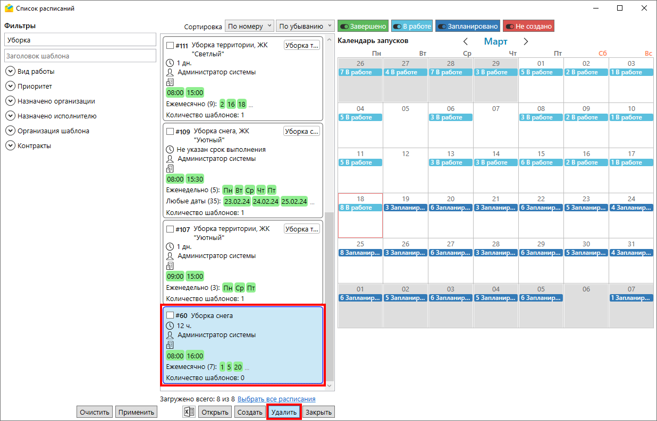Viewport: 657px width, 421px height.
Task: Select March 18 in the calendar
Action: [360, 215]
